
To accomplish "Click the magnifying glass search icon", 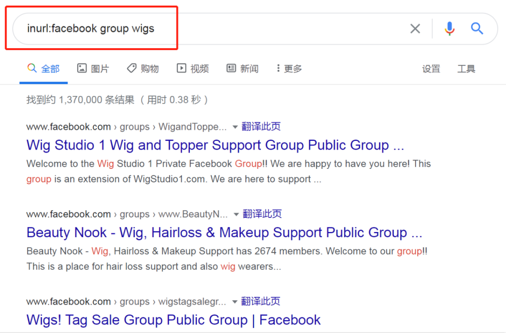I will pyautogui.click(x=477, y=29).
